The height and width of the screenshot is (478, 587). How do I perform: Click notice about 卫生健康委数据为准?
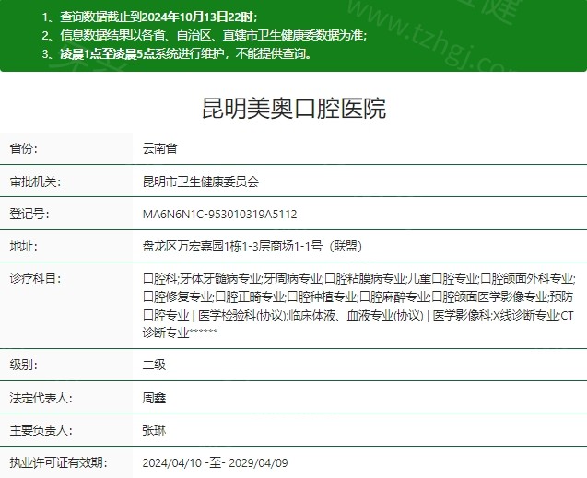[214, 35]
